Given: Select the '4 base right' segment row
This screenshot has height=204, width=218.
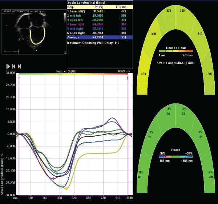Looking at the screenshot, I should tap(100, 24).
